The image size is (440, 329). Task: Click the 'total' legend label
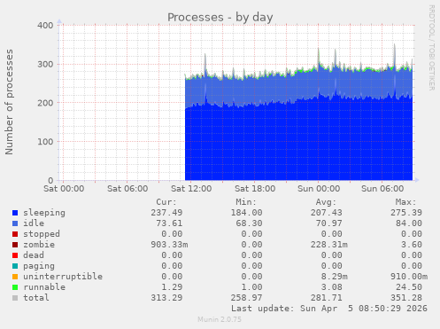point(36,298)
